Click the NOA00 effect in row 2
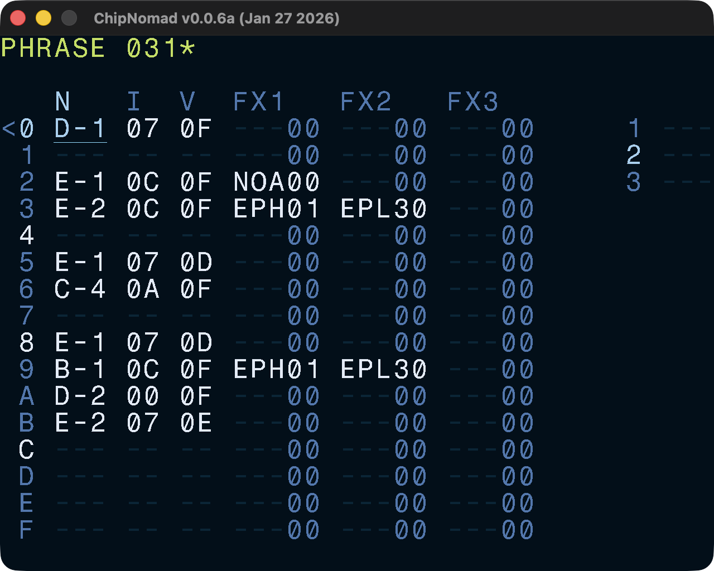 pos(277,182)
